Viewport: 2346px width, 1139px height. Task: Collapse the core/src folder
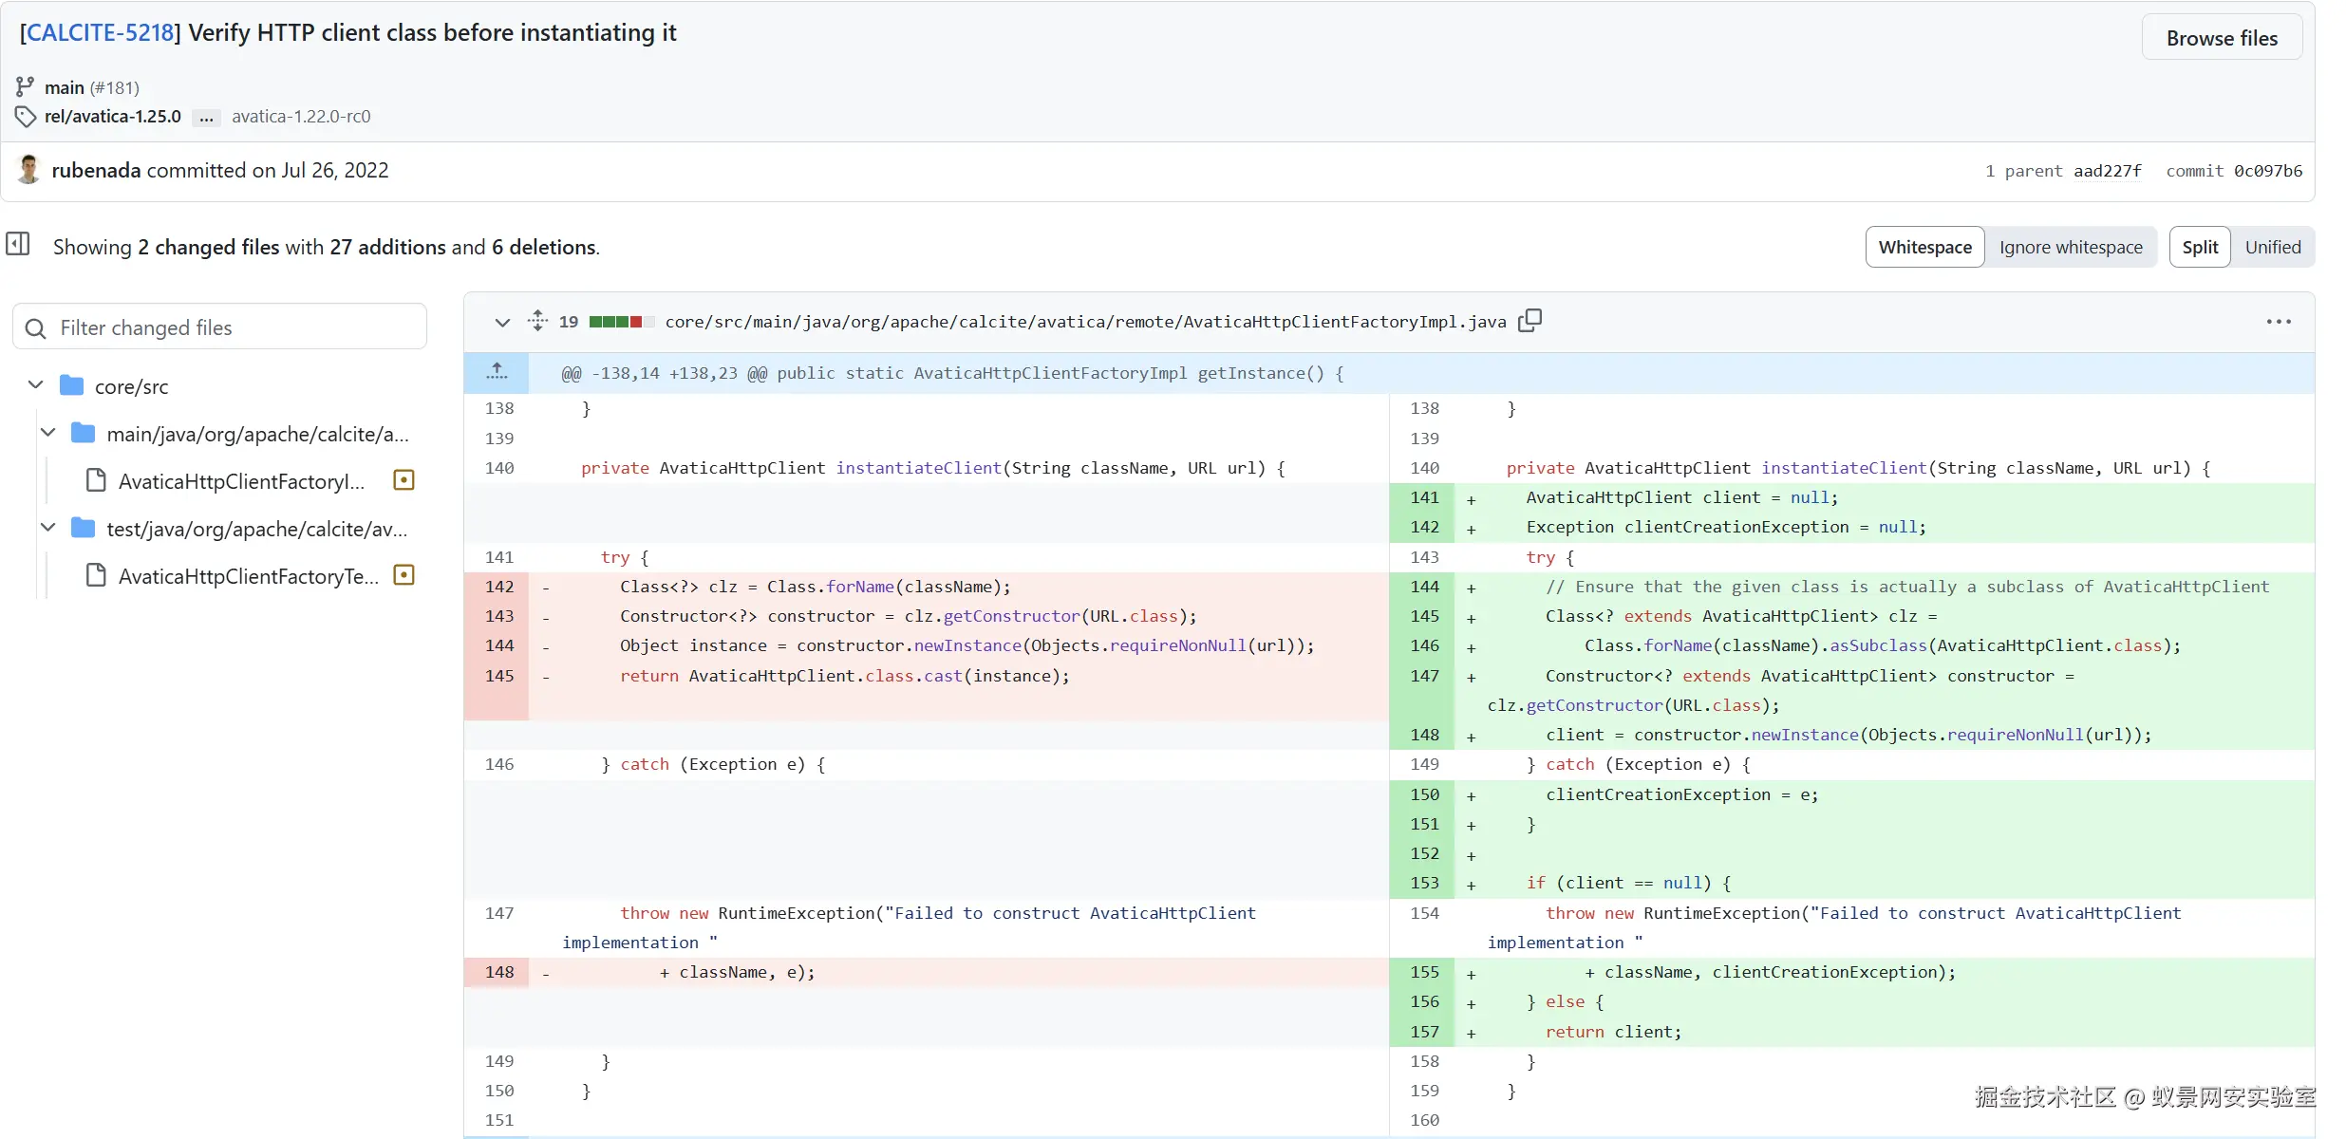pyautogui.click(x=36, y=385)
